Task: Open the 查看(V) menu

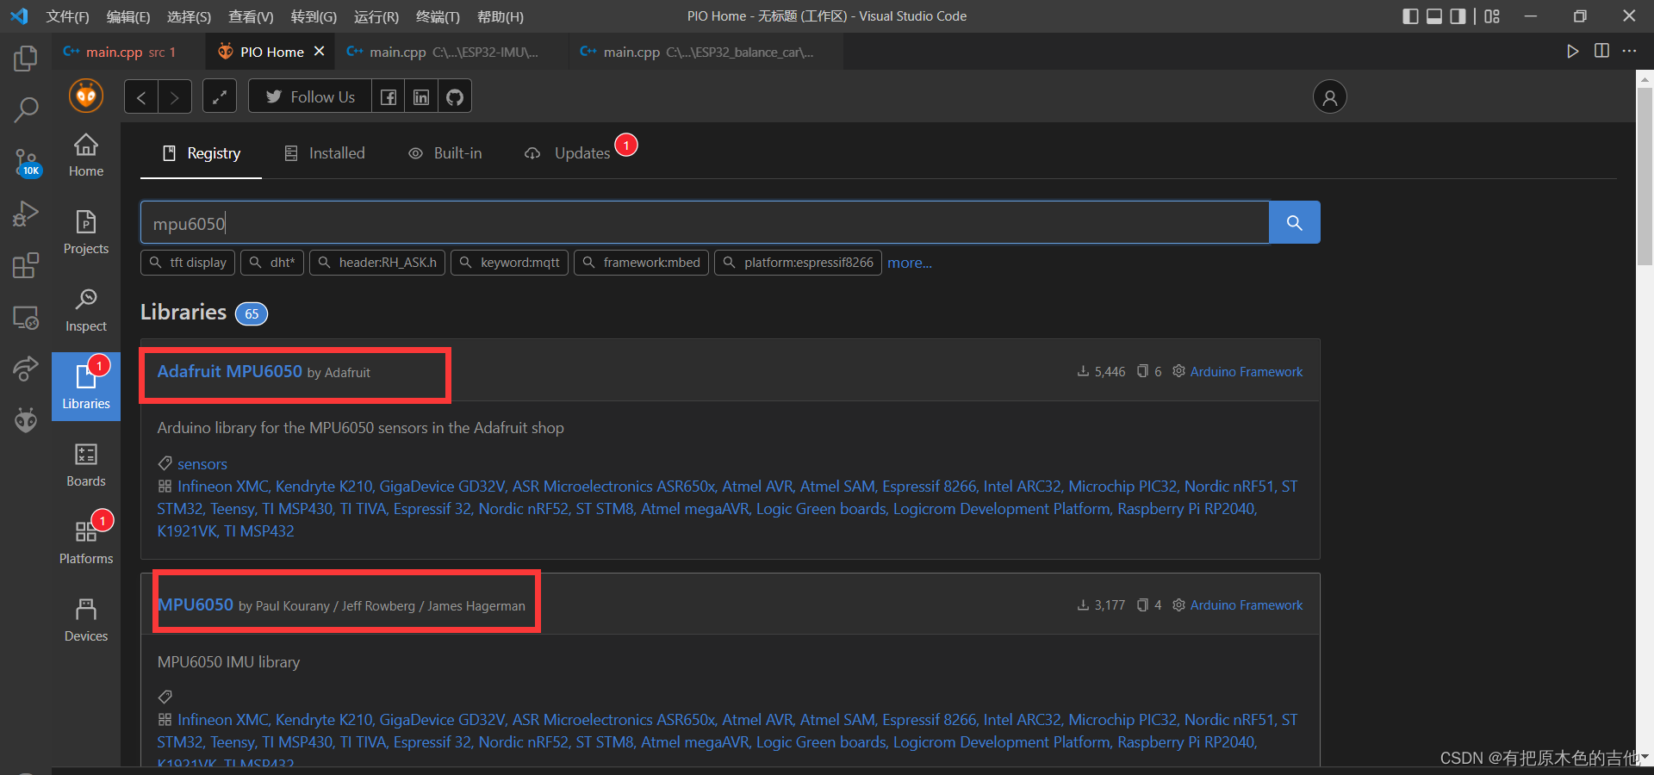Action: coord(251,16)
